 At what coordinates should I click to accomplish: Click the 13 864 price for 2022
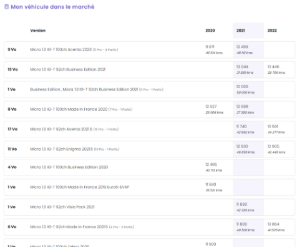[x=273, y=224]
